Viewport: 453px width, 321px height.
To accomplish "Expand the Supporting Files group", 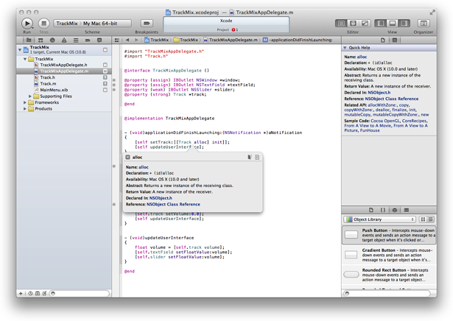I will 30,96.
